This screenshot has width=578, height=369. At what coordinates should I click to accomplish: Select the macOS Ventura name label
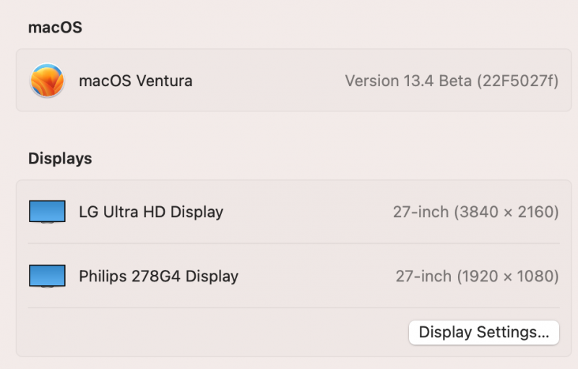tap(135, 80)
